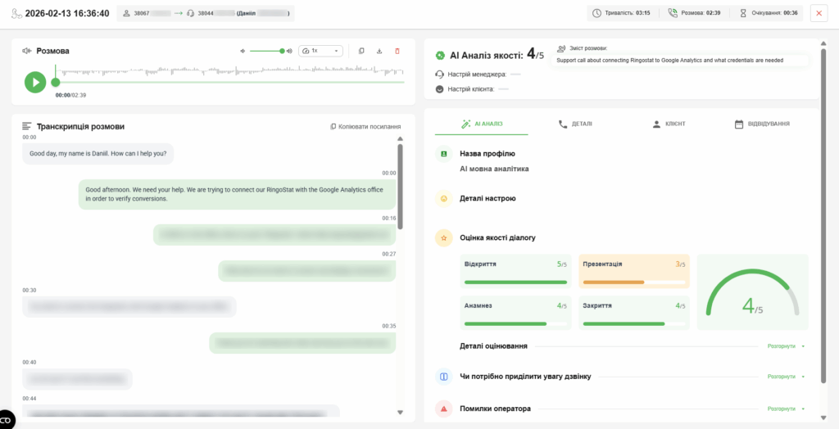Click the phone icon on ДЕТАЛІ tab
The image size is (839, 429).
562,124
